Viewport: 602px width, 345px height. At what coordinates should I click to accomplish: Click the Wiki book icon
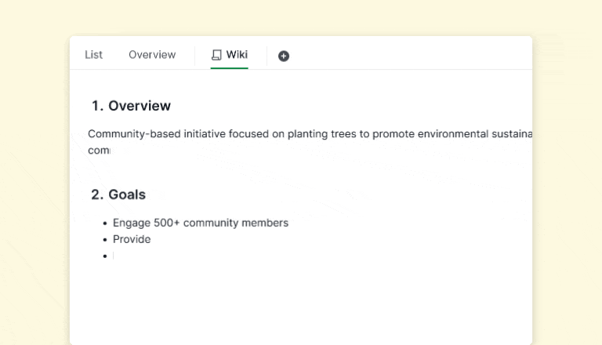coord(217,55)
